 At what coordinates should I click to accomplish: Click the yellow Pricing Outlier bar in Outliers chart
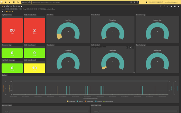point(57,90)
